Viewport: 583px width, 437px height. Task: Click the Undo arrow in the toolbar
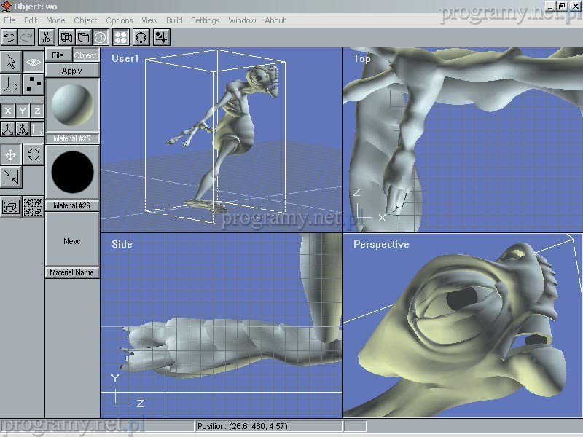click(x=9, y=37)
